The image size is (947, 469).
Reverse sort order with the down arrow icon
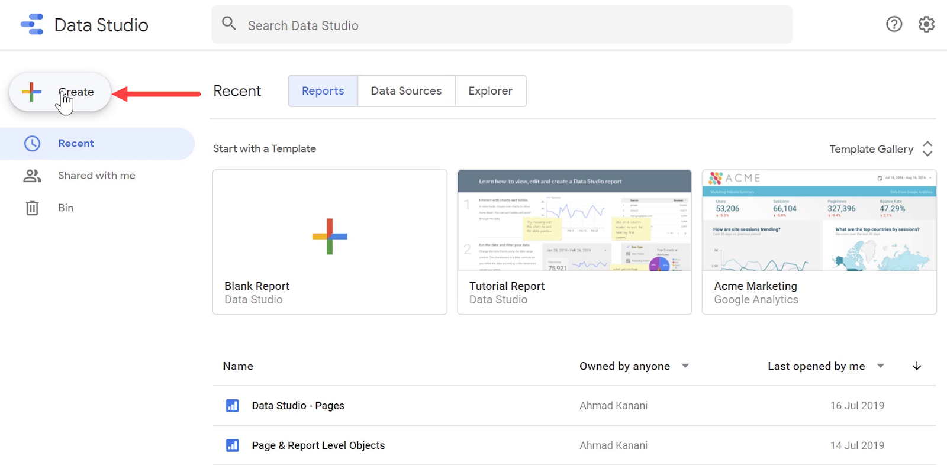(x=917, y=366)
